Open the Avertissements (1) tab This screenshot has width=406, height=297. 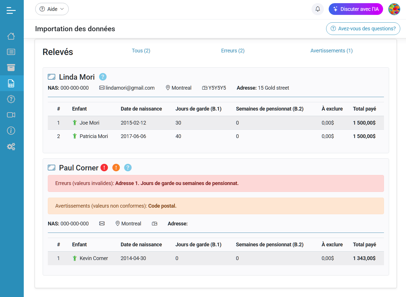[x=331, y=51]
